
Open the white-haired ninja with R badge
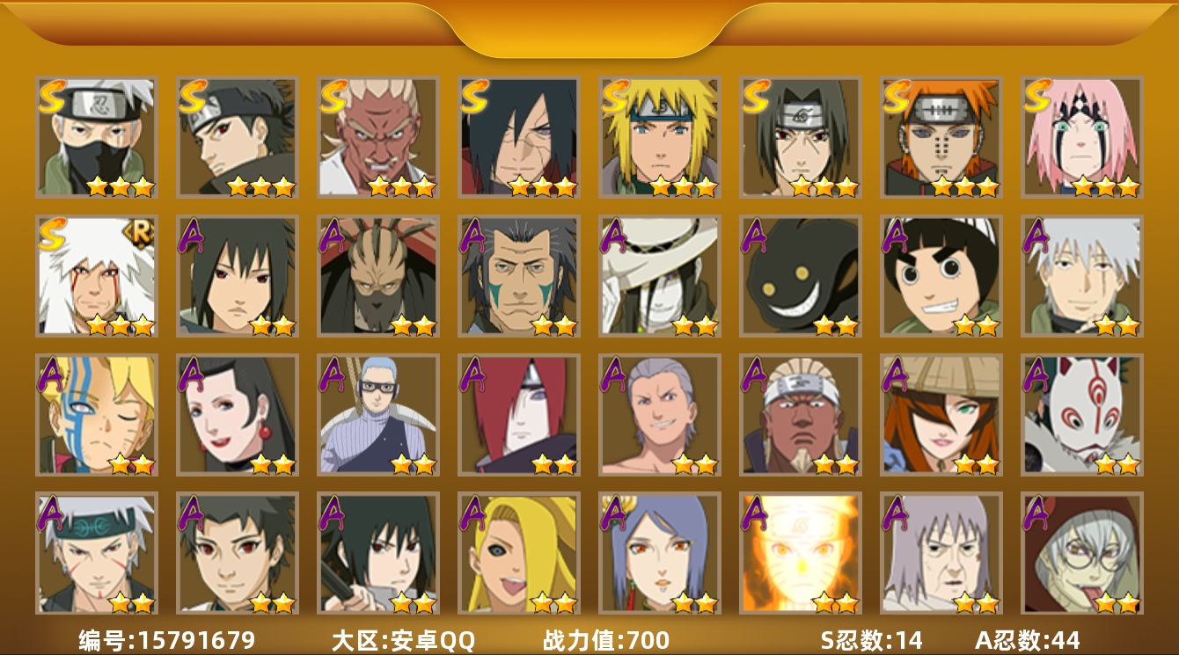click(97, 276)
